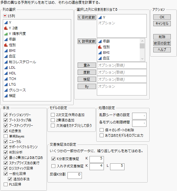The image size is (177, 191).
Task: Check 2乗項の追加 option
Action: pyautogui.click(x=53, y=120)
